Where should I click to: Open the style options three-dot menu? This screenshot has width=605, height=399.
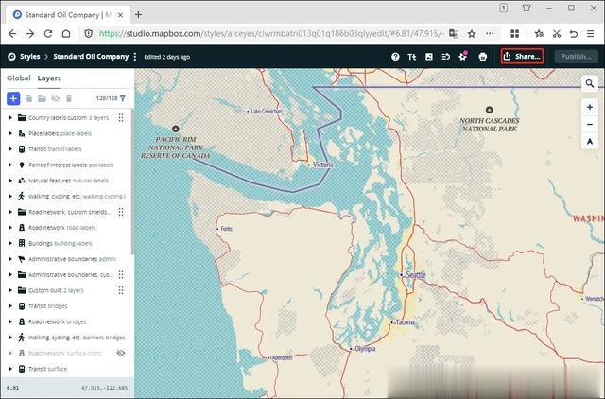(134, 57)
